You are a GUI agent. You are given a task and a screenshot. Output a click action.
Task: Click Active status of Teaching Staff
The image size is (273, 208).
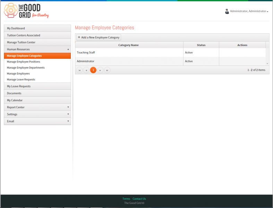pos(189,52)
